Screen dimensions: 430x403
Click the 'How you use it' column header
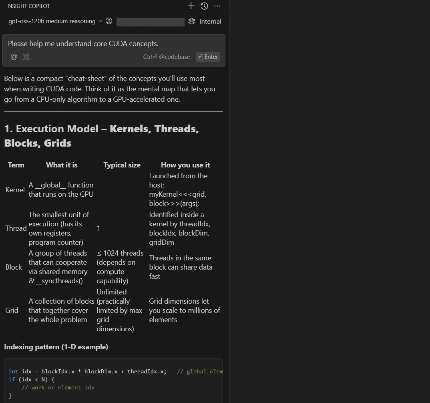tap(185, 165)
